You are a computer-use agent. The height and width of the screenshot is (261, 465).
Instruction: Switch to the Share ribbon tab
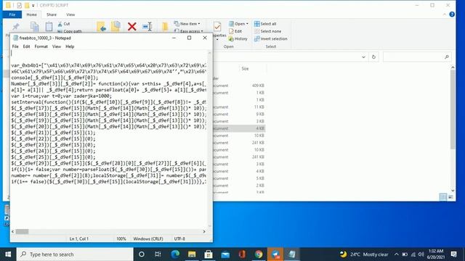pos(52,14)
